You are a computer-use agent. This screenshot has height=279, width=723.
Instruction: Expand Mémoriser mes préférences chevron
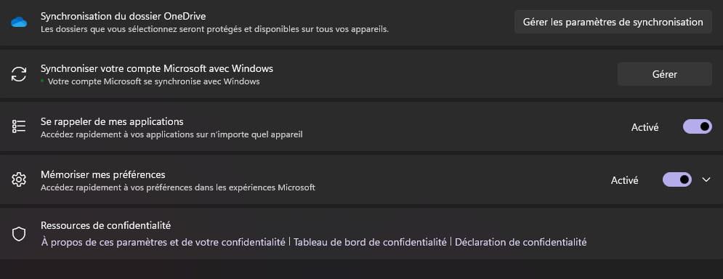coord(706,179)
